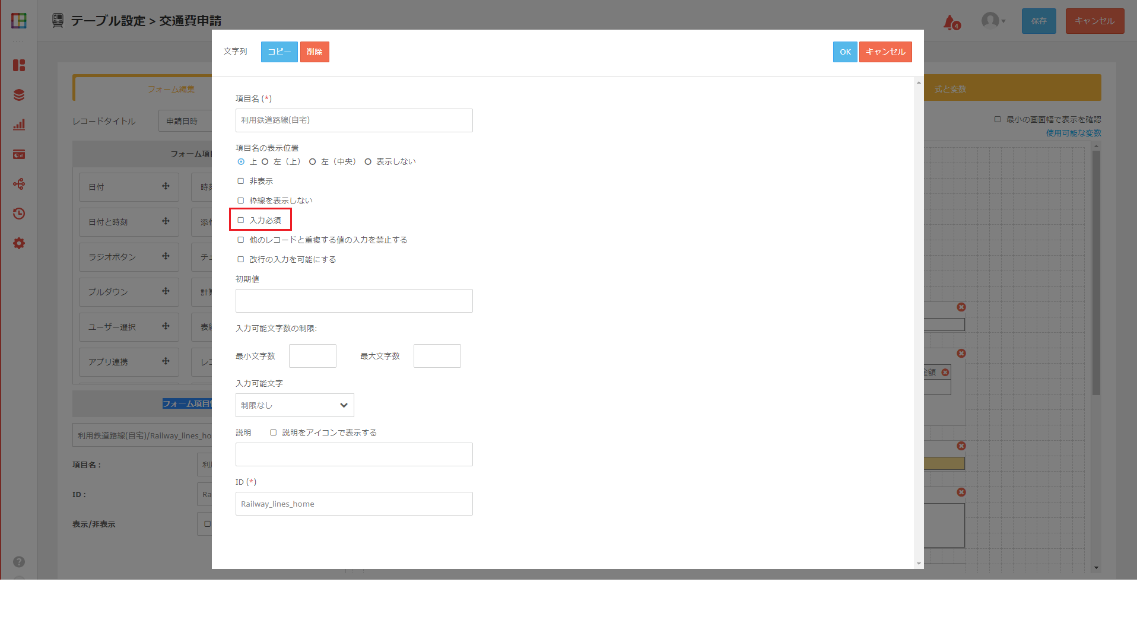Image resolution: width=1137 pixels, height=617 pixels.
Task: Select the 表示しない radio option
Action: [x=368, y=162]
